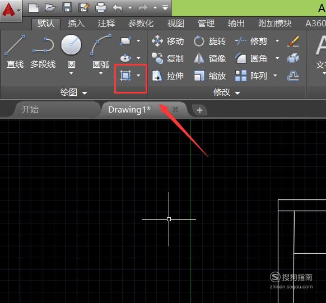Viewport: 326px width, 303px height.
Task: Select the rectangle drawing tool icon
Action: (125, 41)
